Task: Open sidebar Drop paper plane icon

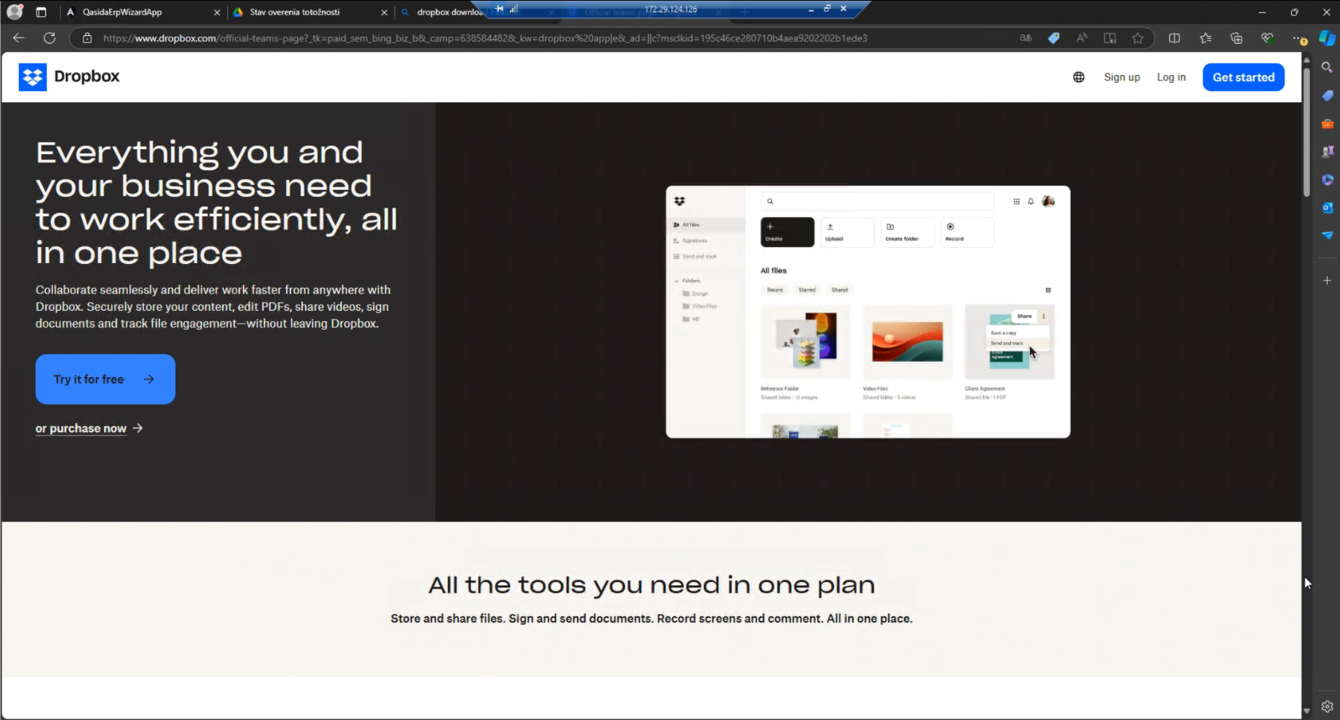Action: [x=1327, y=235]
